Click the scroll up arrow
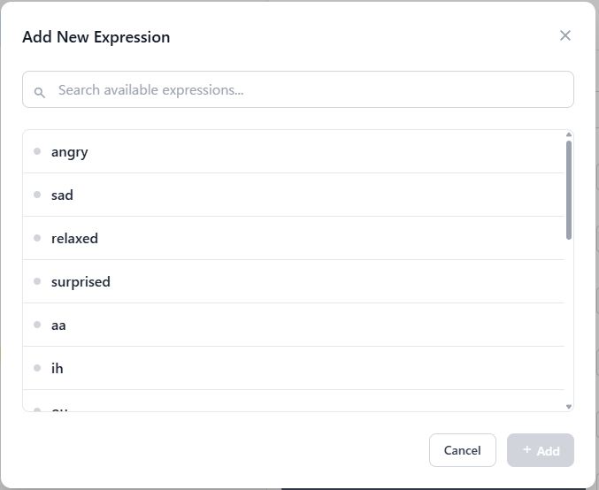This screenshot has width=599, height=490. tap(569, 135)
